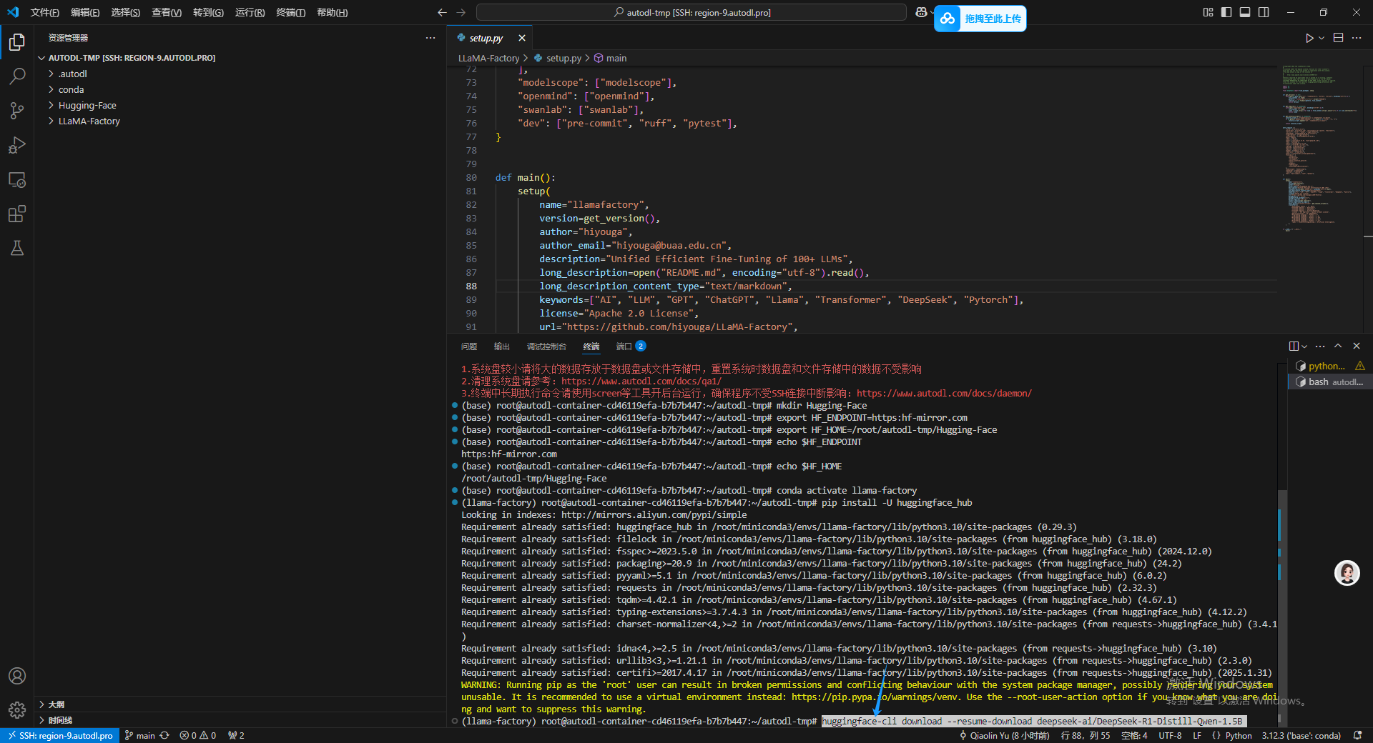Open the 选择(S) menu
Screen dimensions: 1373x743
[x=126, y=12]
